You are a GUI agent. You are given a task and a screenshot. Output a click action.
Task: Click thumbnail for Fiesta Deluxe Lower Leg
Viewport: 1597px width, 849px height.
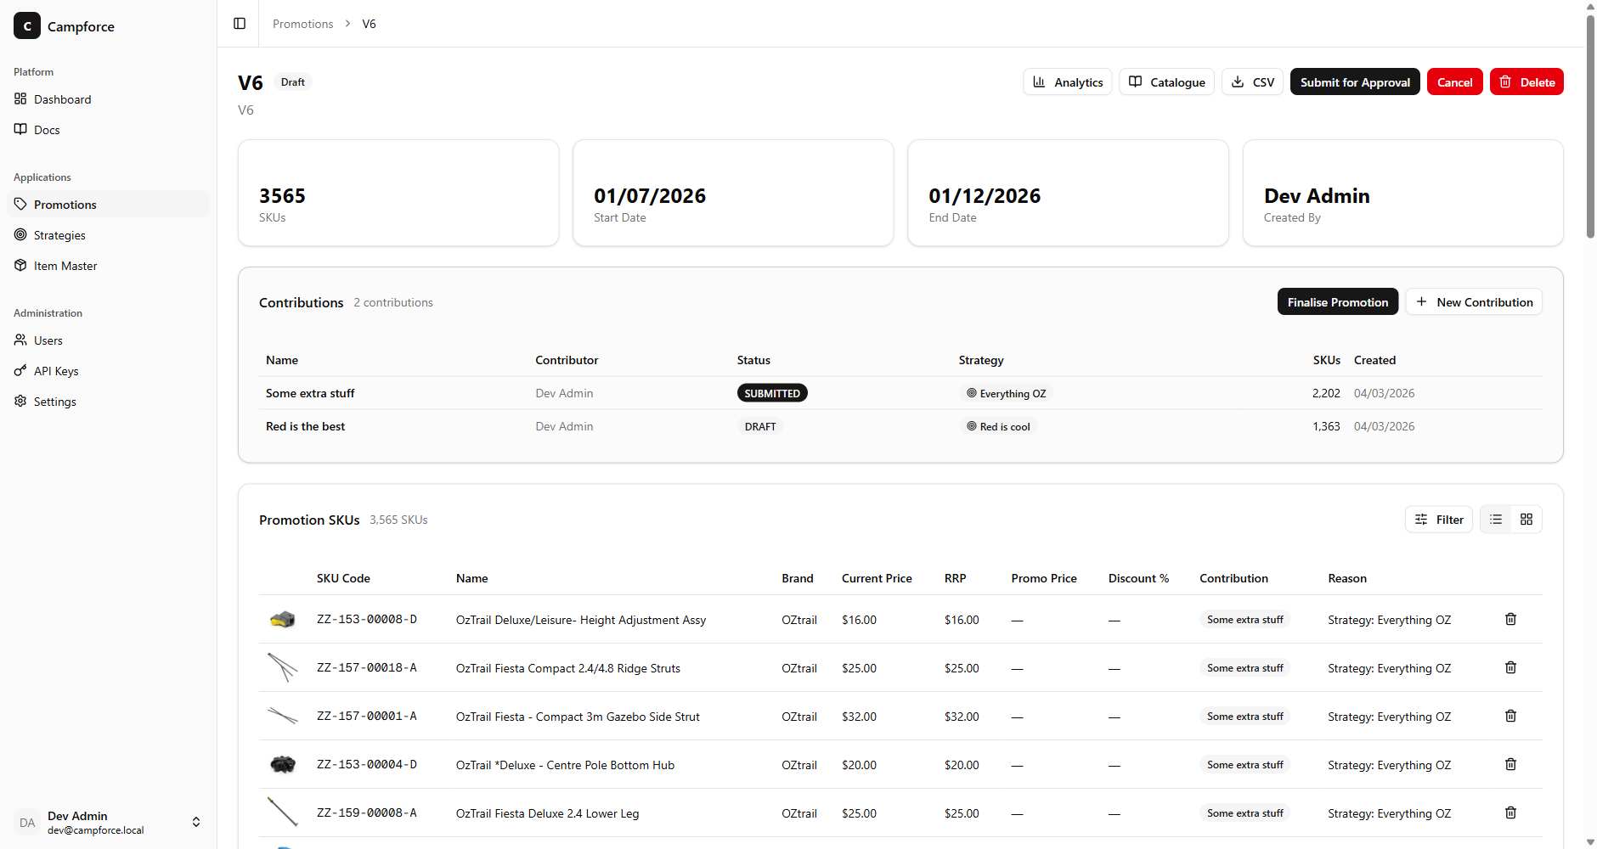tap(282, 812)
